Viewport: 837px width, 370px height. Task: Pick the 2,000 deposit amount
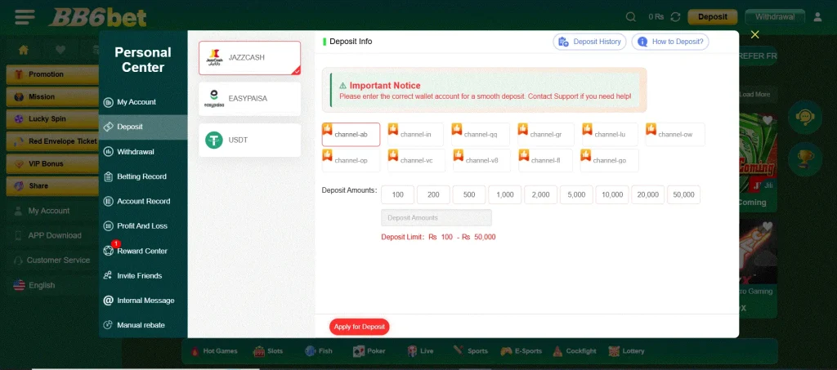(x=541, y=194)
